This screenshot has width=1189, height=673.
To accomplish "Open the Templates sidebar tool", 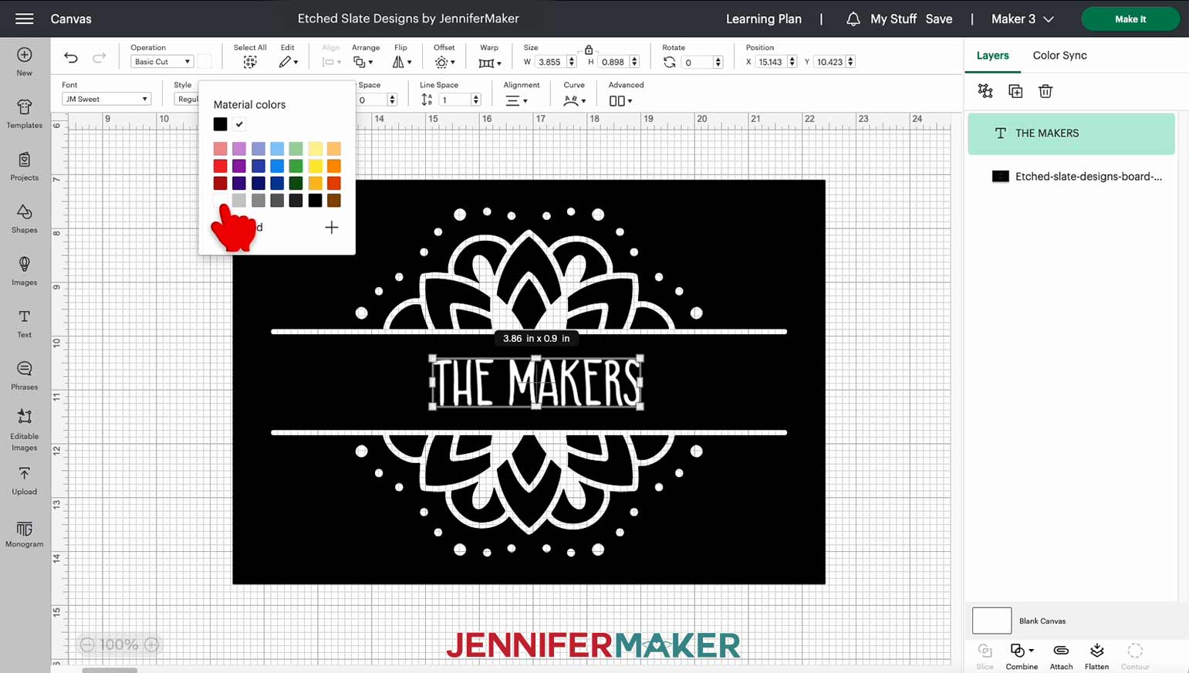I will [x=24, y=113].
